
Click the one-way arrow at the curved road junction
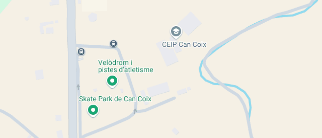[x=135, y=111]
